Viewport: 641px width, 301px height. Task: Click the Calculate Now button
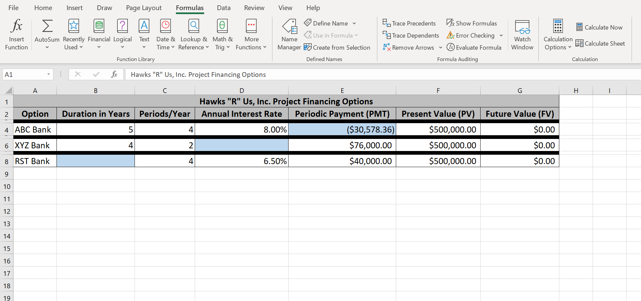pos(599,27)
